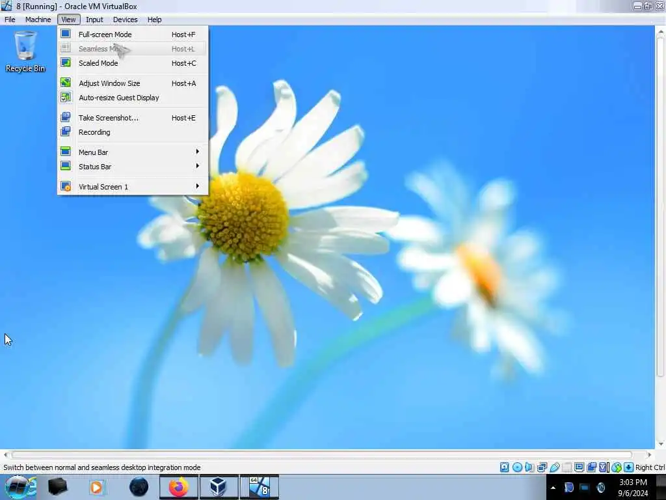Open the File menu
666x500 pixels.
[x=10, y=20]
